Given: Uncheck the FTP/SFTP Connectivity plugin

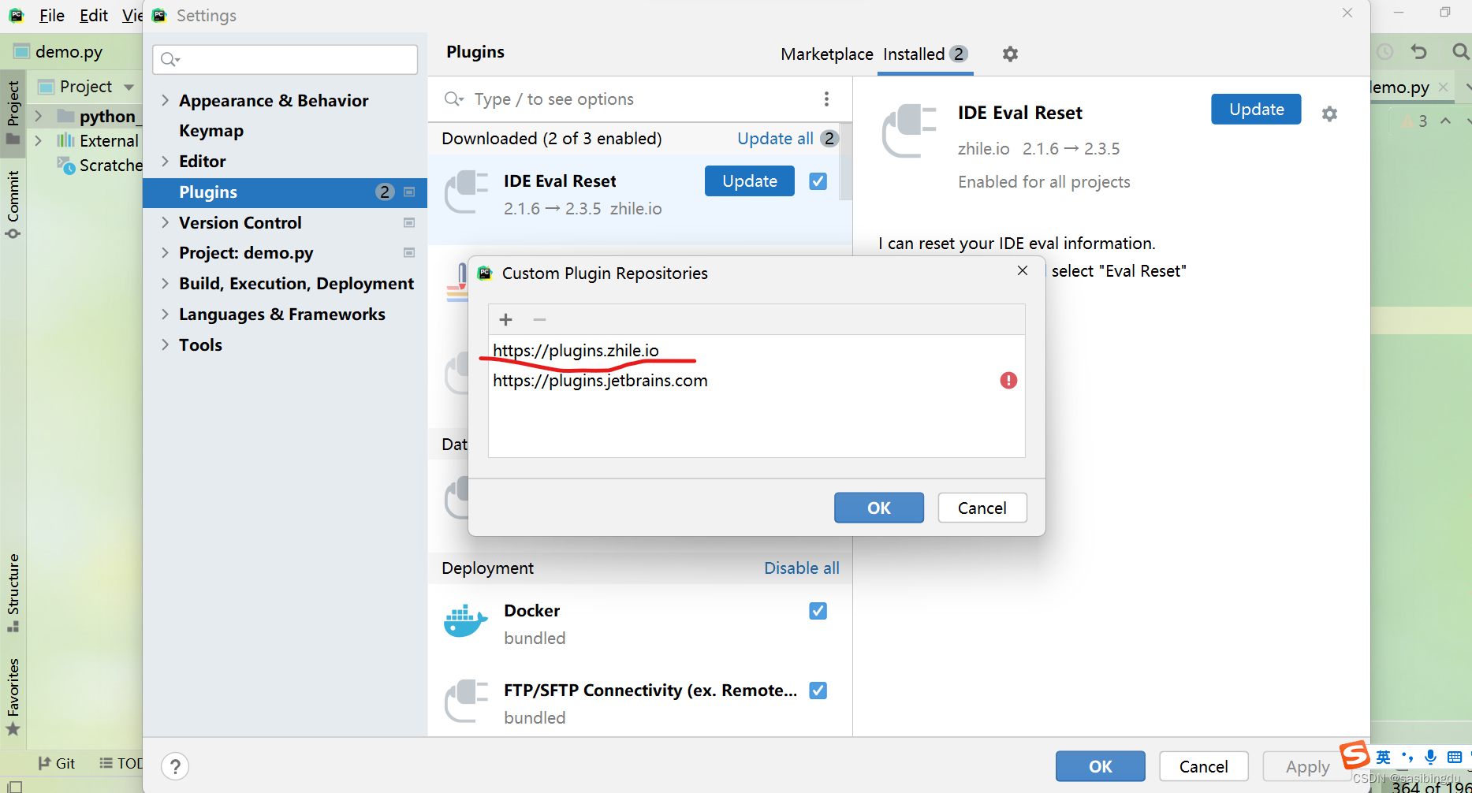Looking at the screenshot, I should 818,691.
